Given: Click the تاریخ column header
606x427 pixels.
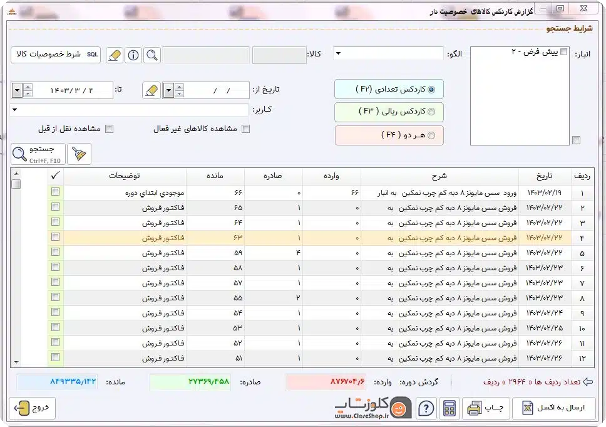Looking at the screenshot, I should point(545,176).
